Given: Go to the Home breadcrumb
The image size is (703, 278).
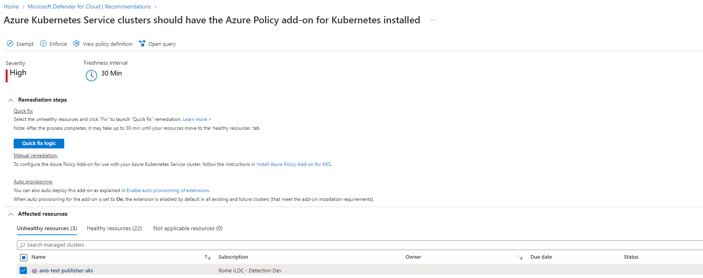Looking at the screenshot, I should coord(11,7).
